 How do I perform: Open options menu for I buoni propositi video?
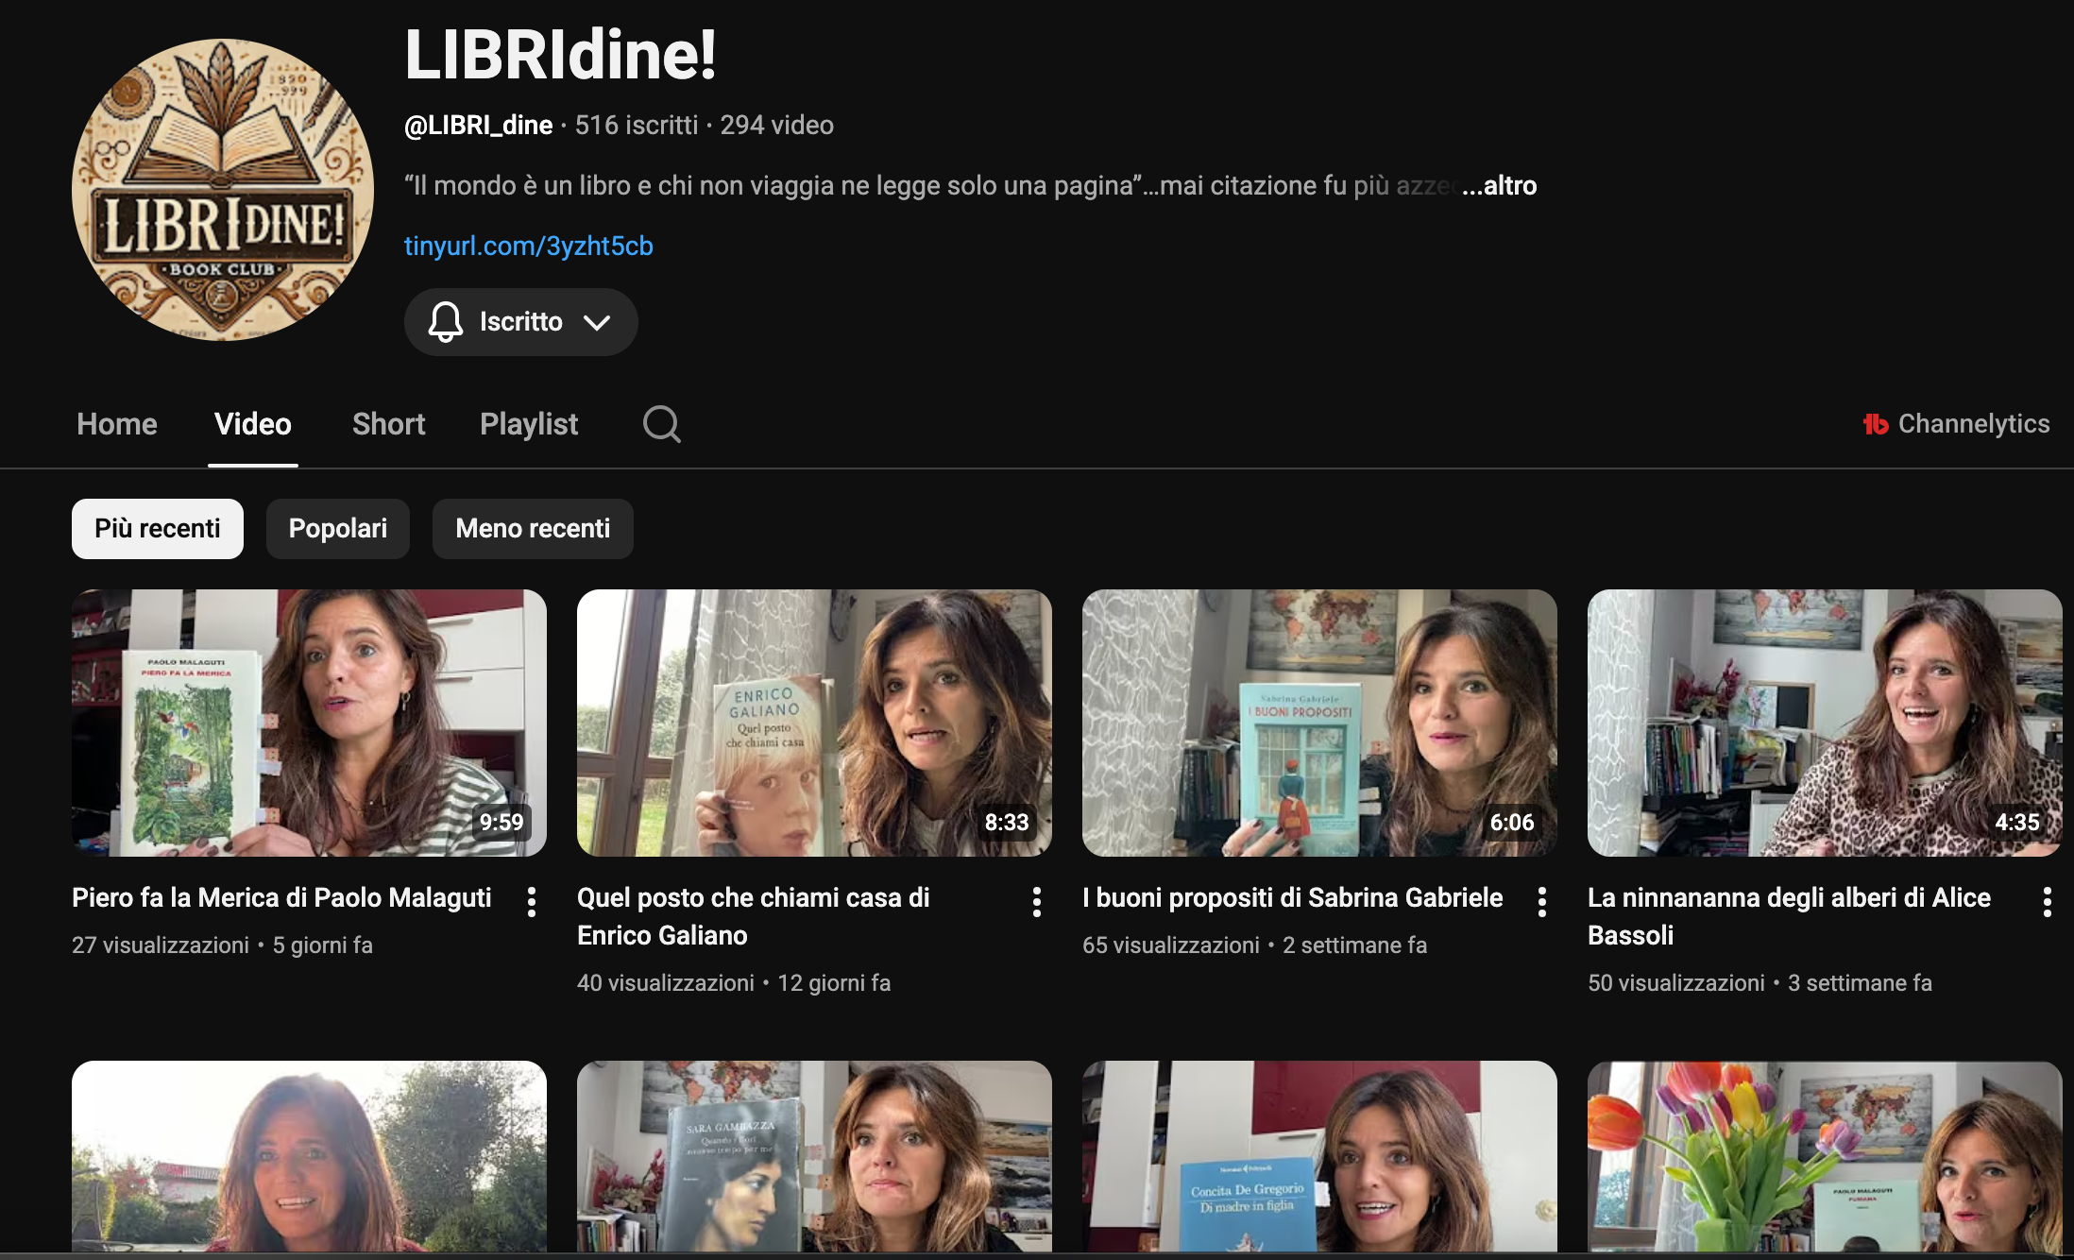pos(1542,902)
